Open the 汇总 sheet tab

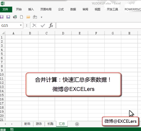(x=62, y=124)
